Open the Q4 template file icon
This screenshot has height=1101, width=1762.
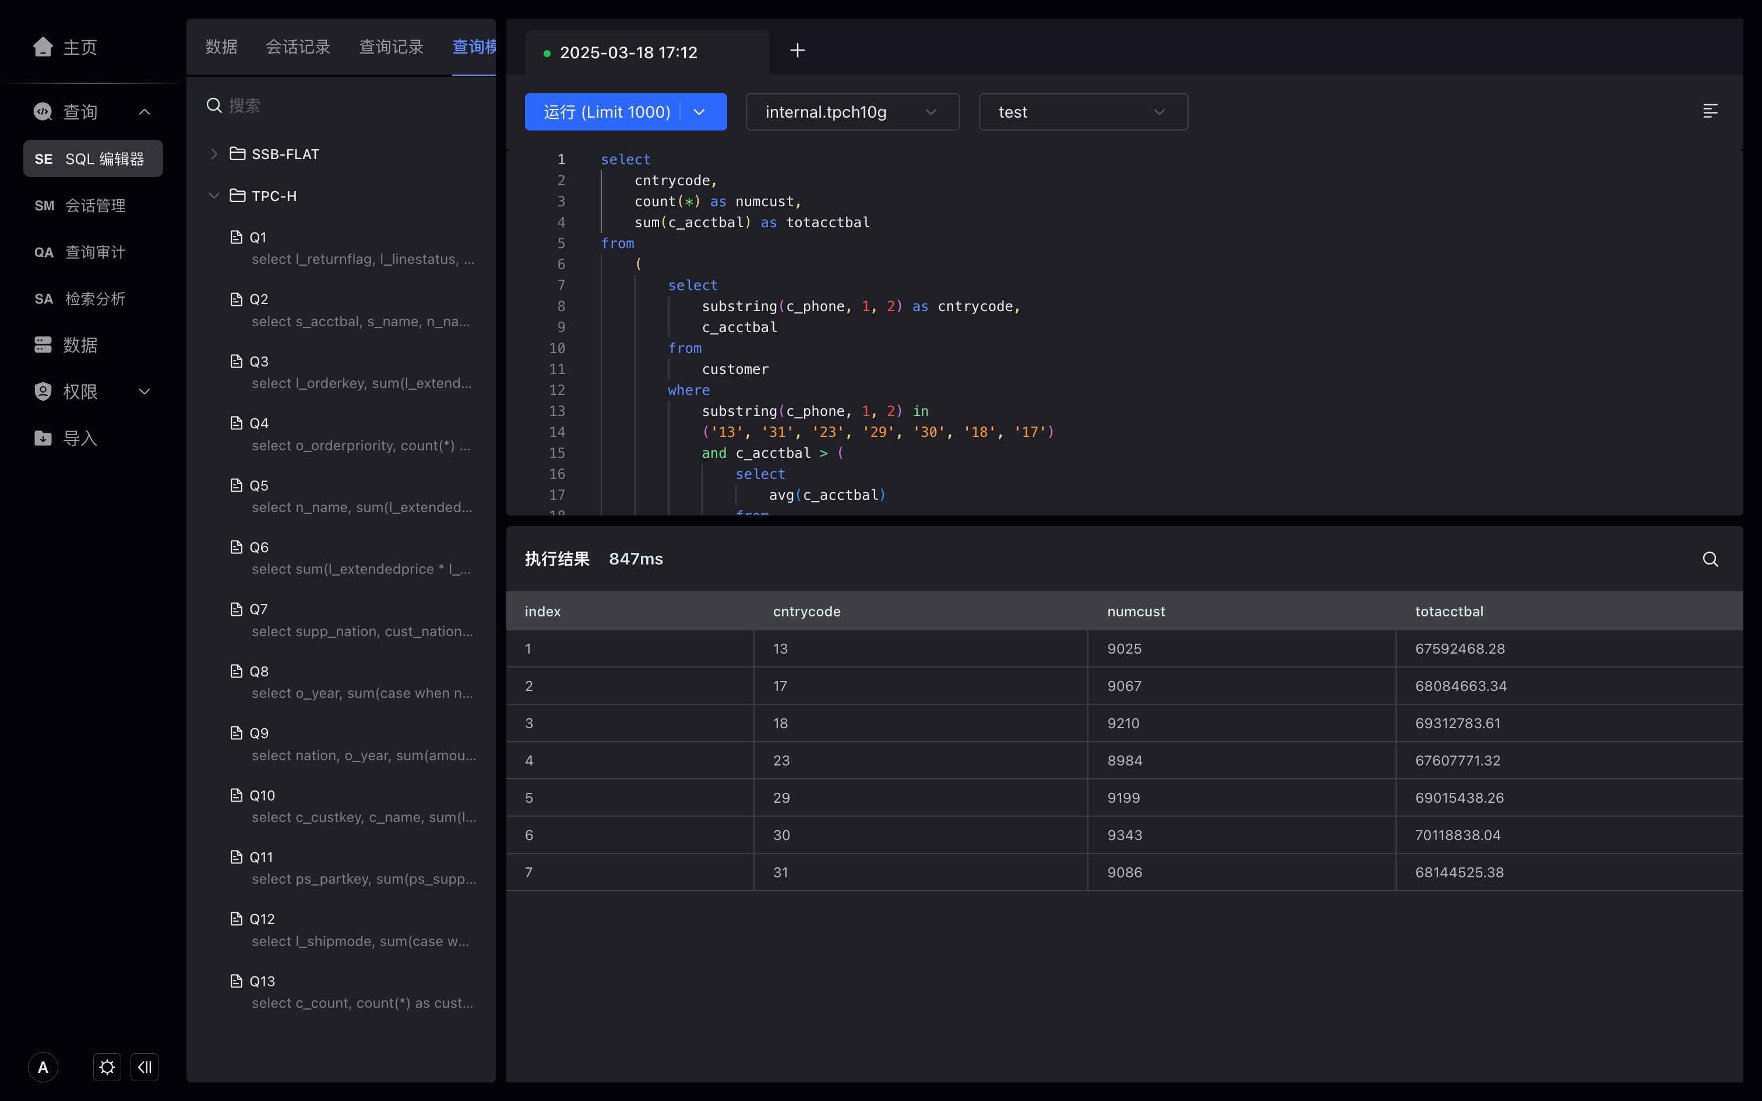pos(236,423)
